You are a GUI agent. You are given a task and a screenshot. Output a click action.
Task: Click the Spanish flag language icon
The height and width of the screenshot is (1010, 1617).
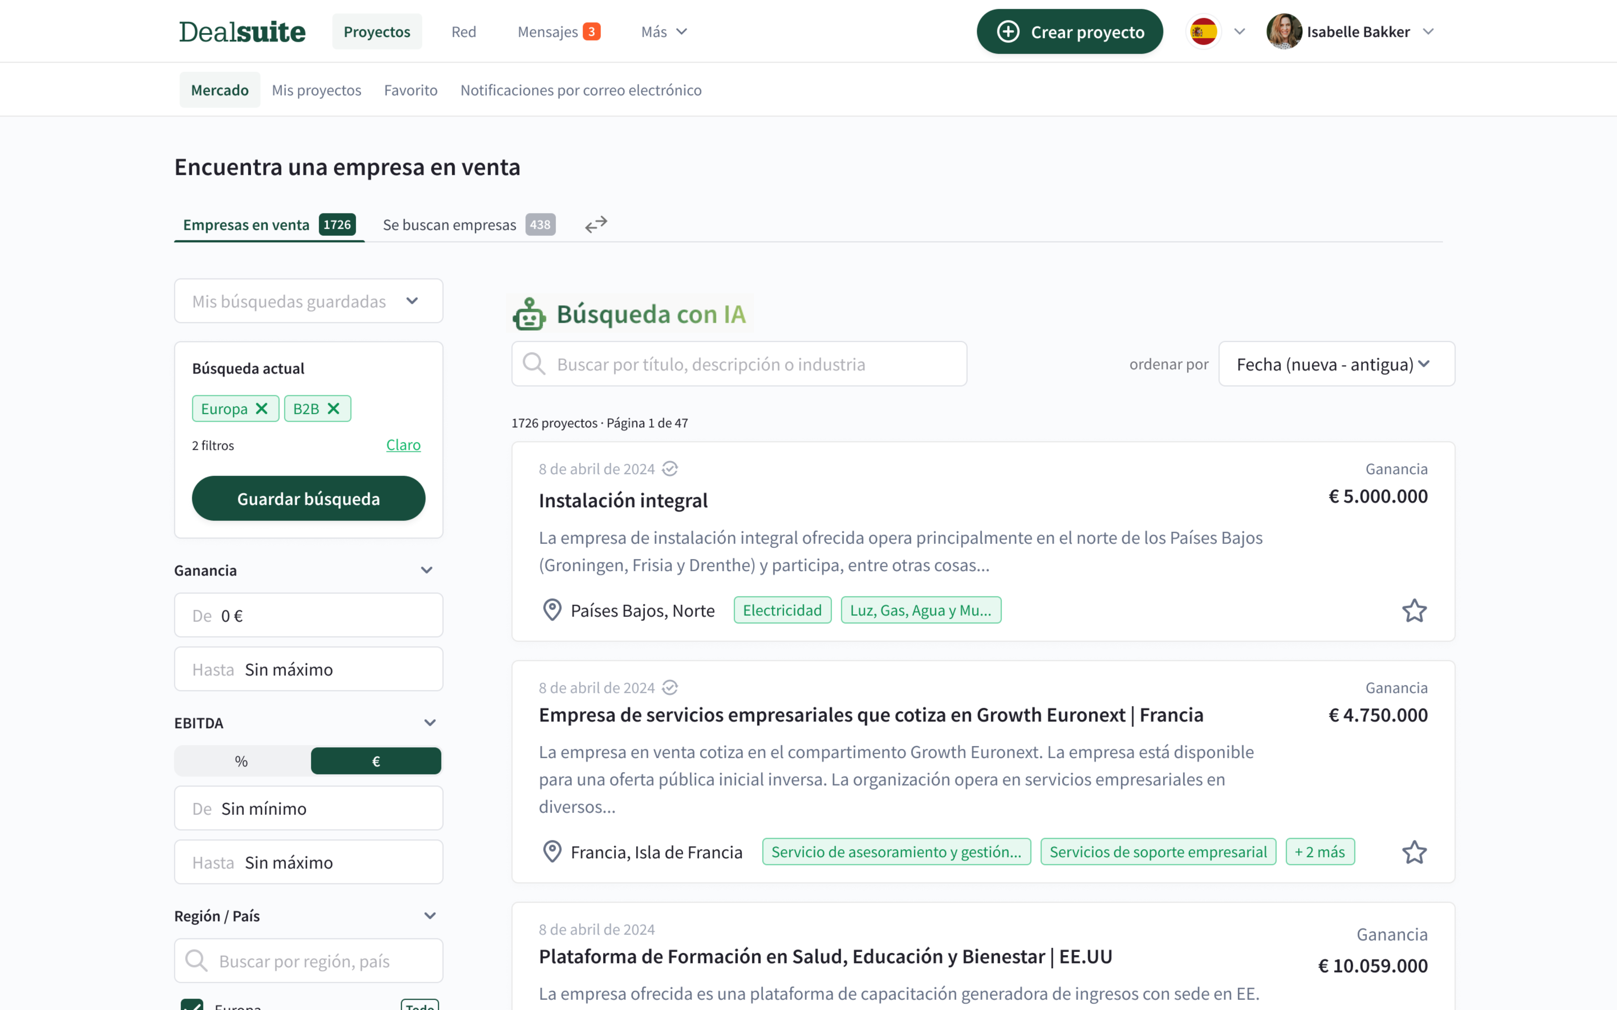pyautogui.click(x=1203, y=31)
